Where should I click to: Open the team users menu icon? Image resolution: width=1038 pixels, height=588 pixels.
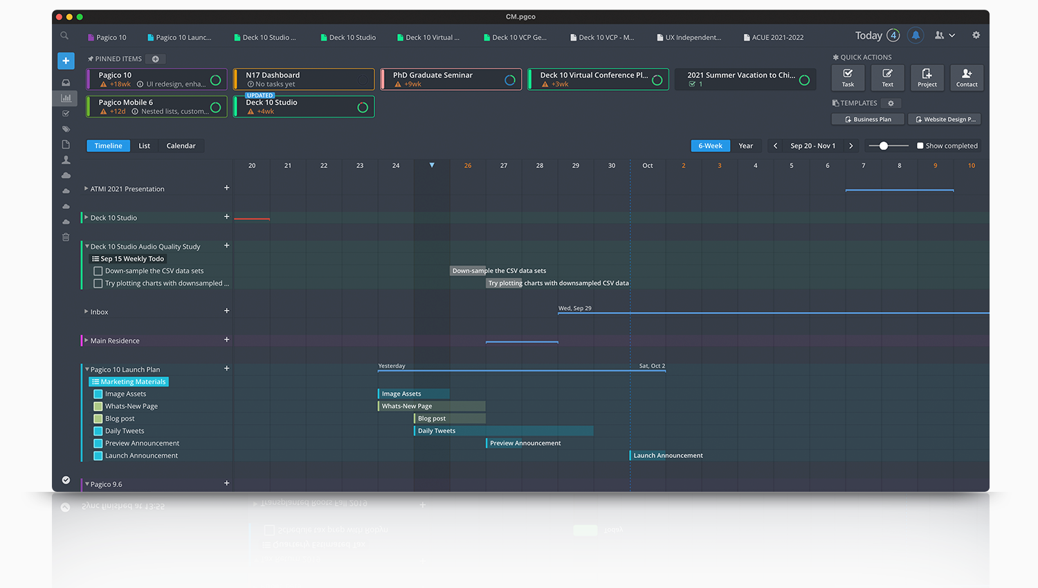click(x=945, y=35)
